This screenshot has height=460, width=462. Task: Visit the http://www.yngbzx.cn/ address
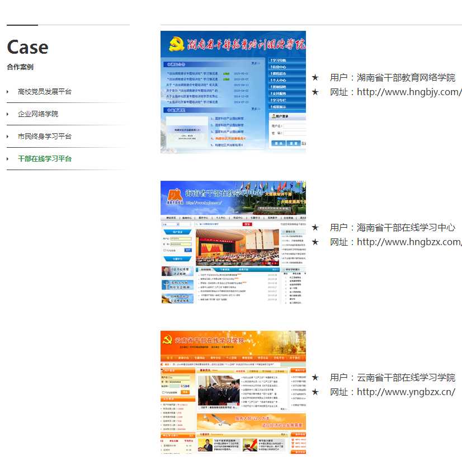tap(406, 392)
